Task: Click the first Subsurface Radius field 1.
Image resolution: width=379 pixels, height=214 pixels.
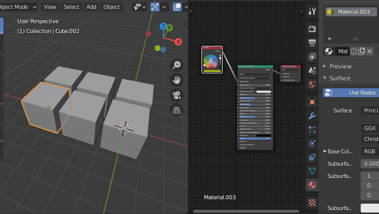Action: click(370, 176)
